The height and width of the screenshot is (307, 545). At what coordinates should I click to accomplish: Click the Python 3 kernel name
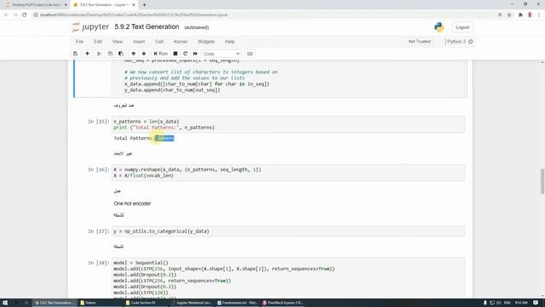(456, 42)
